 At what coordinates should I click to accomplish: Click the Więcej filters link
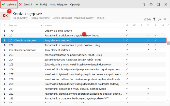(x=101, y=18)
